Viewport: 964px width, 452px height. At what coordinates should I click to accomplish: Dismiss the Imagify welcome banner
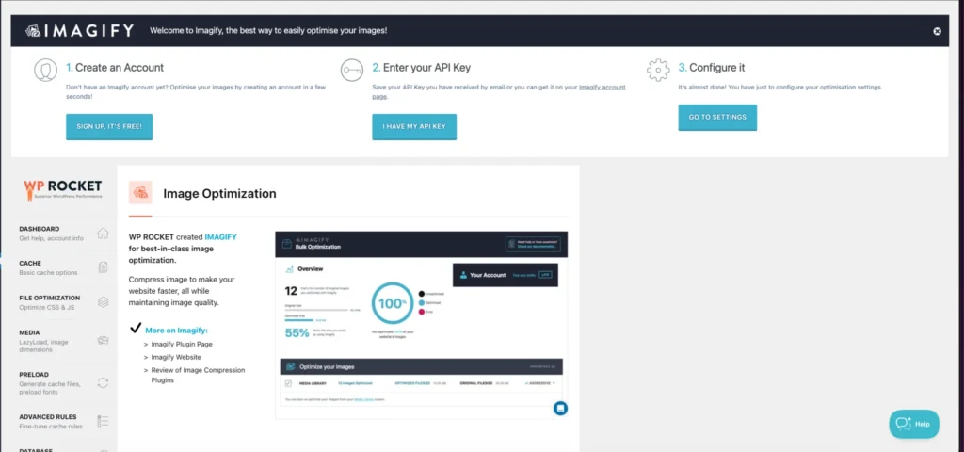pyautogui.click(x=937, y=31)
